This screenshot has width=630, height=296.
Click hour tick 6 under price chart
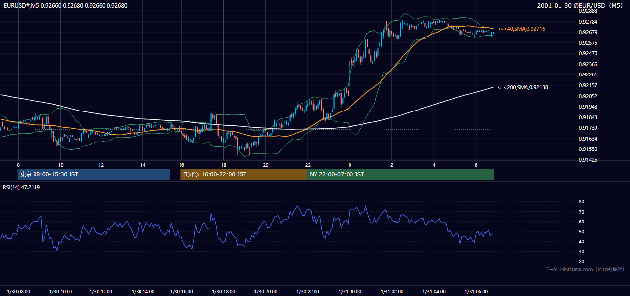click(476, 165)
